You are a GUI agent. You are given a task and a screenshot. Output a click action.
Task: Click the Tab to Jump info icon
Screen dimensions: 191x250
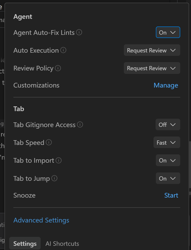[x=54, y=178]
